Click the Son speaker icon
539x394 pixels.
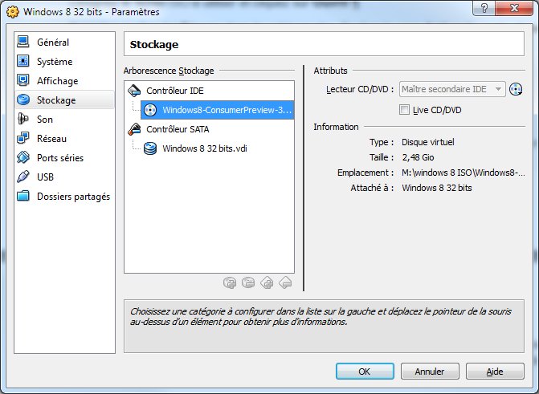[x=23, y=119]
